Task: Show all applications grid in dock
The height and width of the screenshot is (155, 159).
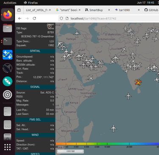Action: pyautogui.click(x=7, y=147)
